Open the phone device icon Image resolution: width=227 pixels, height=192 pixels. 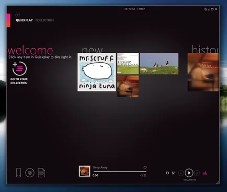(18, 173)
